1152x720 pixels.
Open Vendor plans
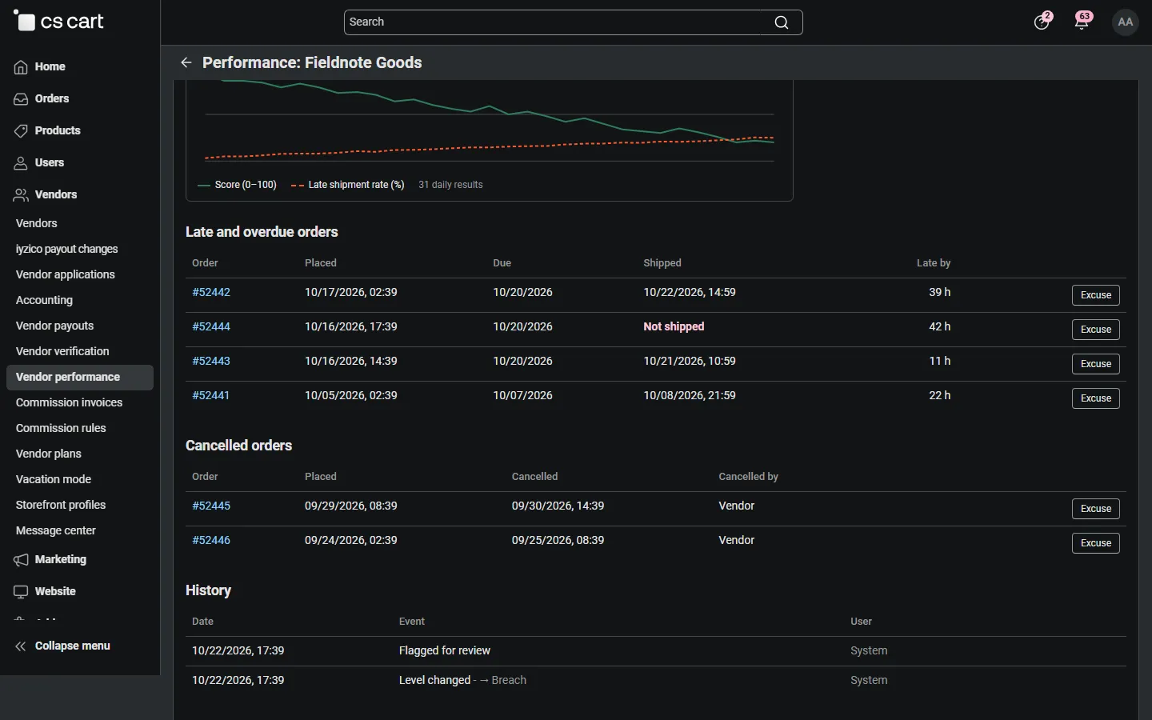(x=80, y=454)
